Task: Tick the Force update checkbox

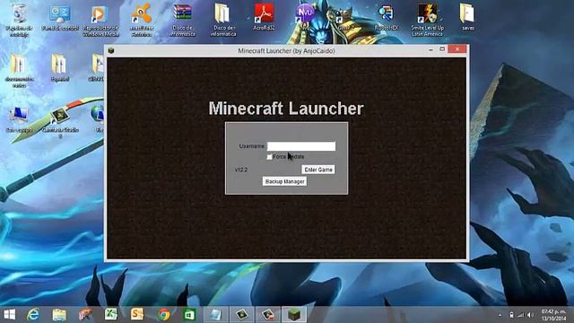Action: (269, 157)
